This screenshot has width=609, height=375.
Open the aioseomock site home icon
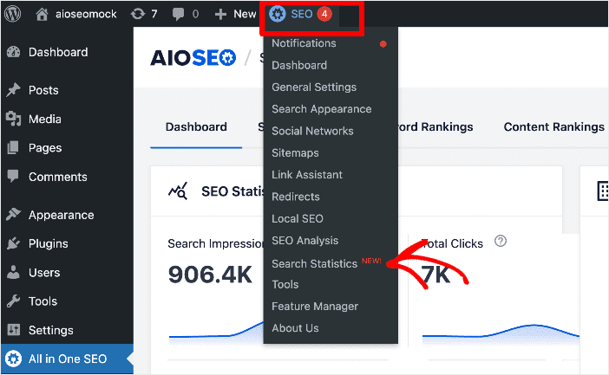42,15
